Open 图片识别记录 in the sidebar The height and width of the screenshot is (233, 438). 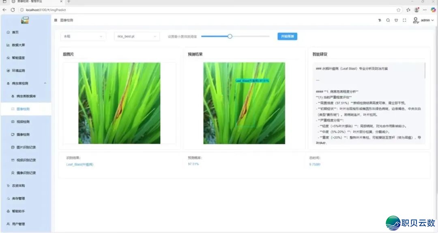point(26,147)
